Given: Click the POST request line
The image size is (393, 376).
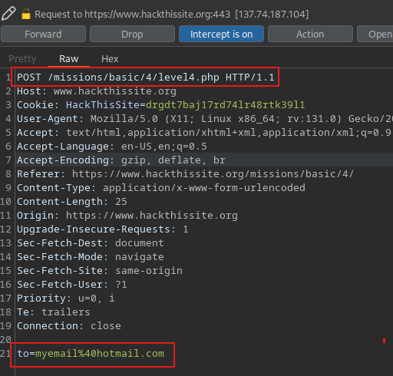Looking at the screenshot, I should pos(146,78).
